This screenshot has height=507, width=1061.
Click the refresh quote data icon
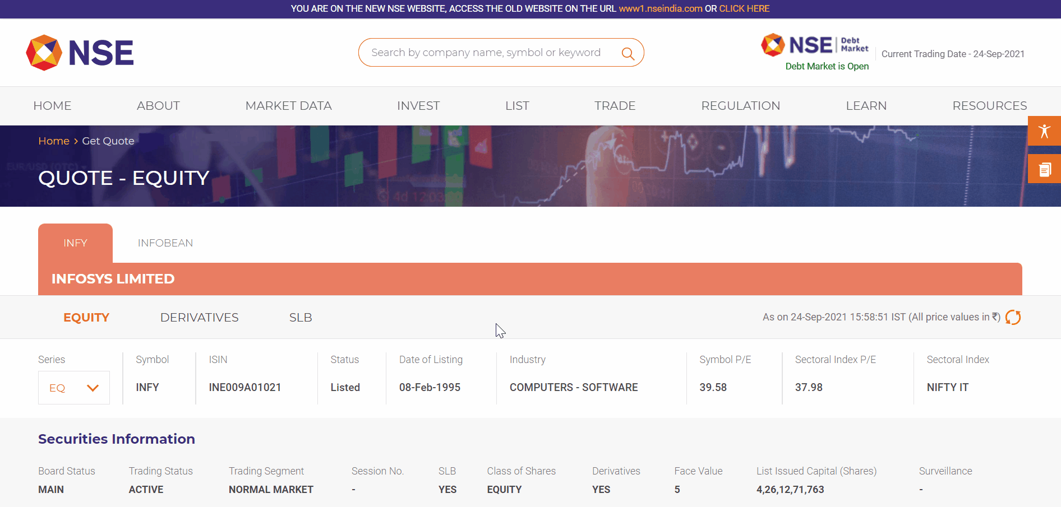pyautogui.click(x=1013, y=317)
